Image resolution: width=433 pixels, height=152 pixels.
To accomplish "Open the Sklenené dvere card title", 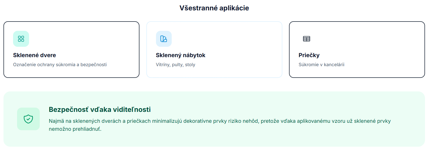I will coord(34,55).
